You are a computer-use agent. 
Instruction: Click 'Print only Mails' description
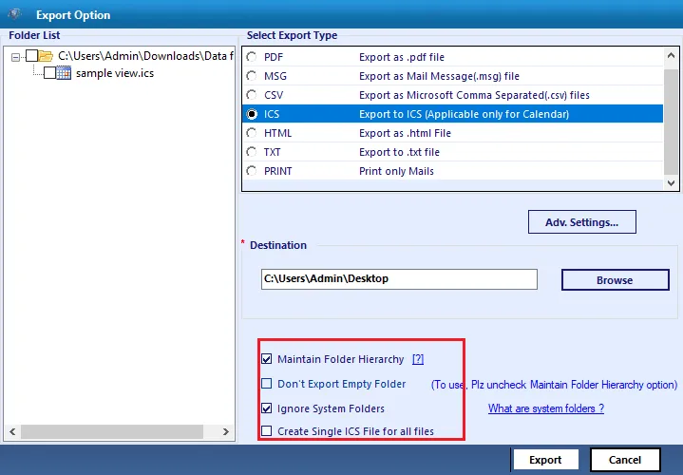coord(396,171)
